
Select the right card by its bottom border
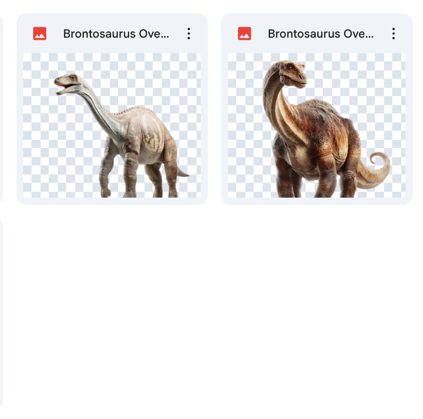click(317, 201)
